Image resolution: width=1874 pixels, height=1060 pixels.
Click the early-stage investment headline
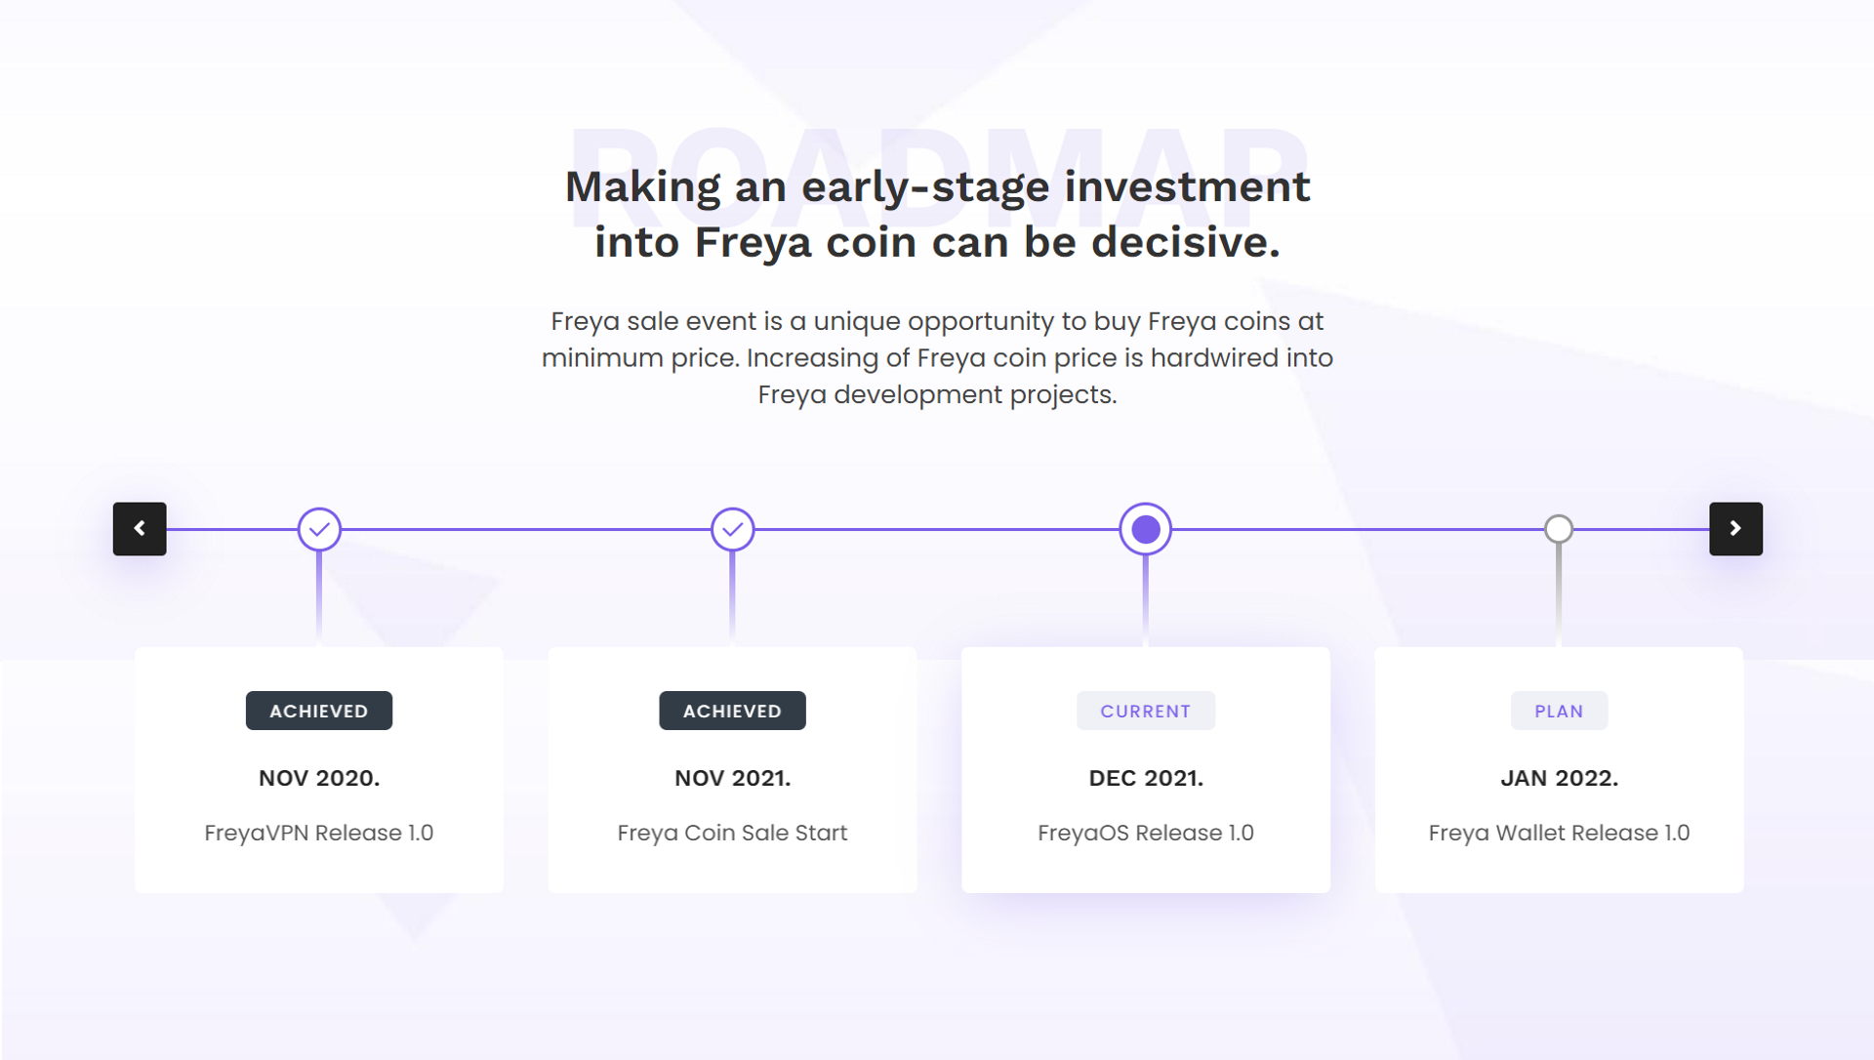(937, 214)
